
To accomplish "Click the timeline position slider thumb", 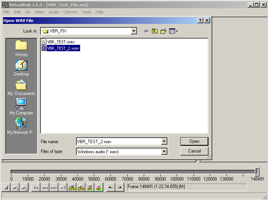I will (x=257, y=172).
